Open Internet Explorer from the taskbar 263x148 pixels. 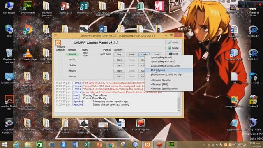(x=16, y=144)
